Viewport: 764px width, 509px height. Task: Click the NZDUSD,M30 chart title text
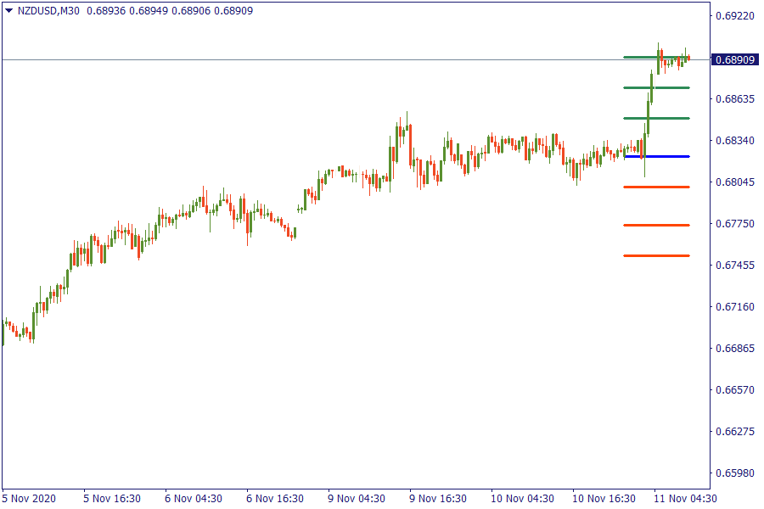tap(48, 11)
